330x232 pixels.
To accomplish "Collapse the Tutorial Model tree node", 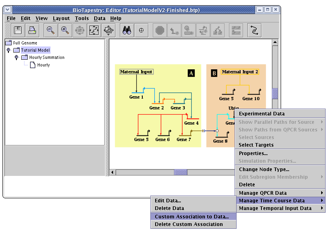I will tap(8, 50).
